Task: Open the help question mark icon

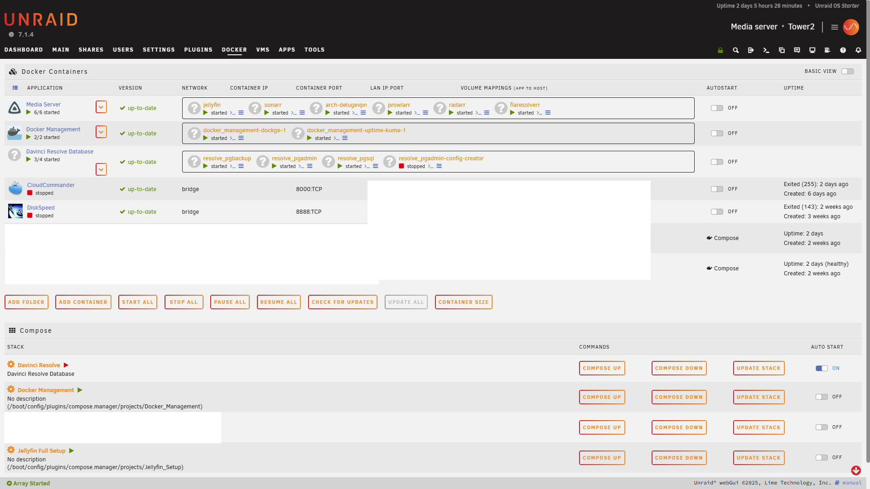Action: (843, 50)
